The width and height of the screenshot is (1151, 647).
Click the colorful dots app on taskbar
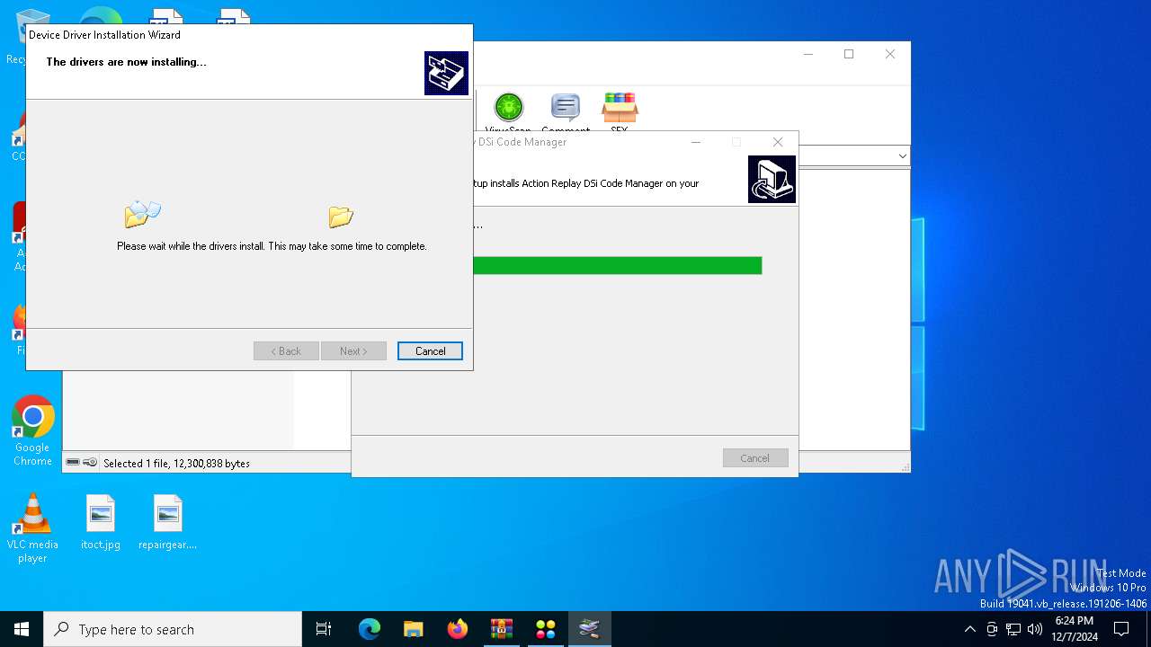click(x=546, y=629)
